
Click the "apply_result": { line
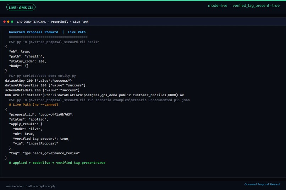click(x=26, y=124)
